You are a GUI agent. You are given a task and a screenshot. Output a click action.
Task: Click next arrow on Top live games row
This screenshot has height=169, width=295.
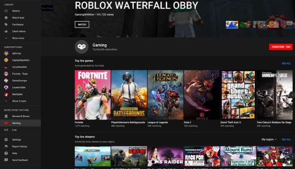[292, 95]
